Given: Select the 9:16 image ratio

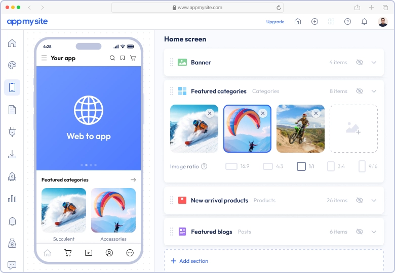Looking at the screenshot, I should [x=368, y=166].
